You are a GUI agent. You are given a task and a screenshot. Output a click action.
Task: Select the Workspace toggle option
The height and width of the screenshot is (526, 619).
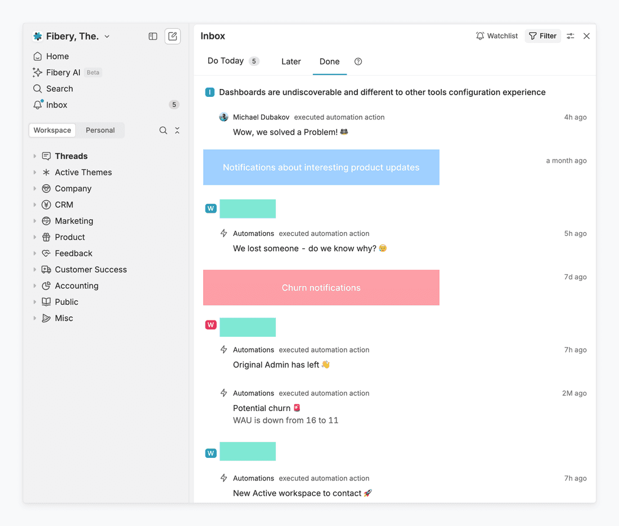[52, 130]
